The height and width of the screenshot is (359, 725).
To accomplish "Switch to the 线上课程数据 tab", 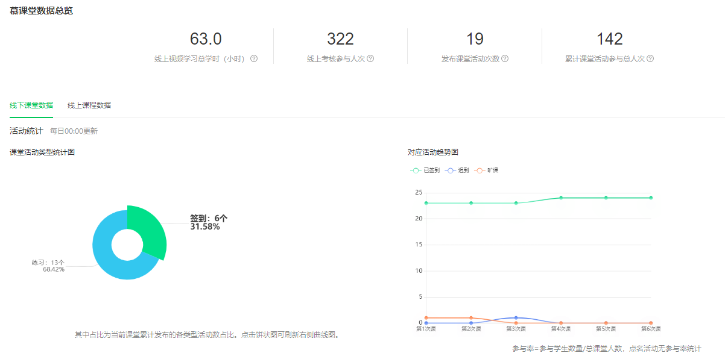I will coord(89,105).
